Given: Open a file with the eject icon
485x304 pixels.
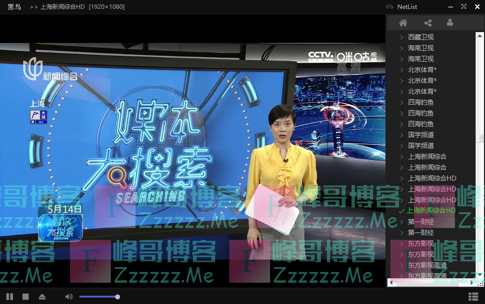Looking at the screenshot, I should (42, 297).
